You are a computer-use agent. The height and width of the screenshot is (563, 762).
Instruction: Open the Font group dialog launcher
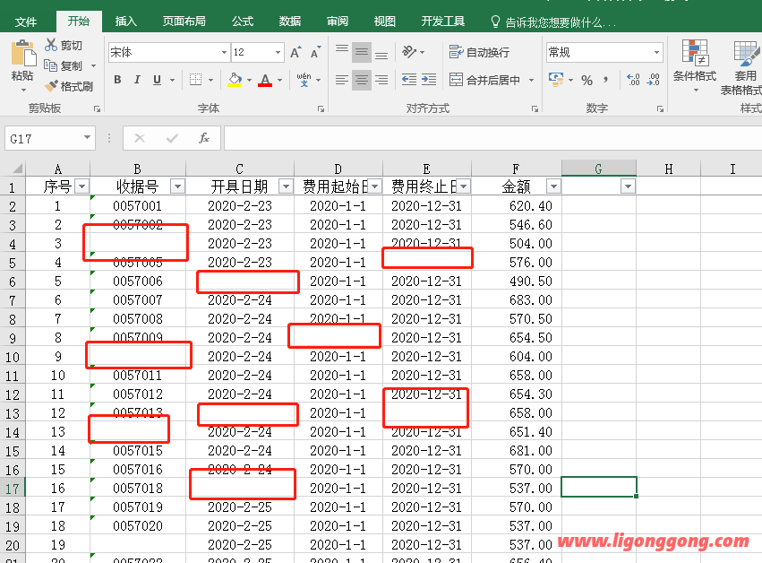[x=321, y=109]
